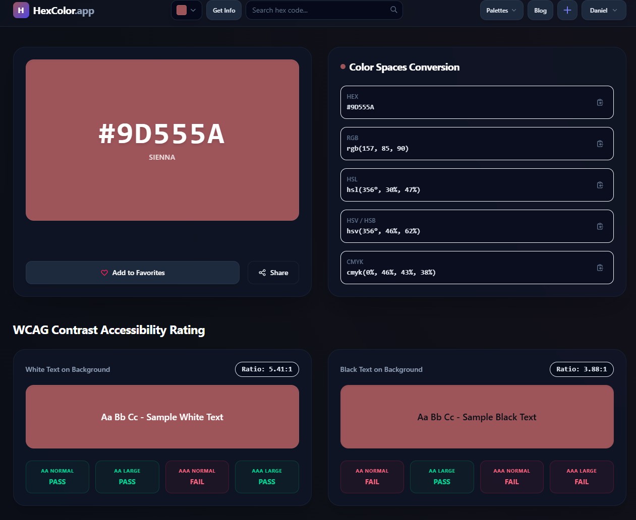Click the Ratio: 5.41:1 badge
This screenshot has height=520, width=636.
267,369
